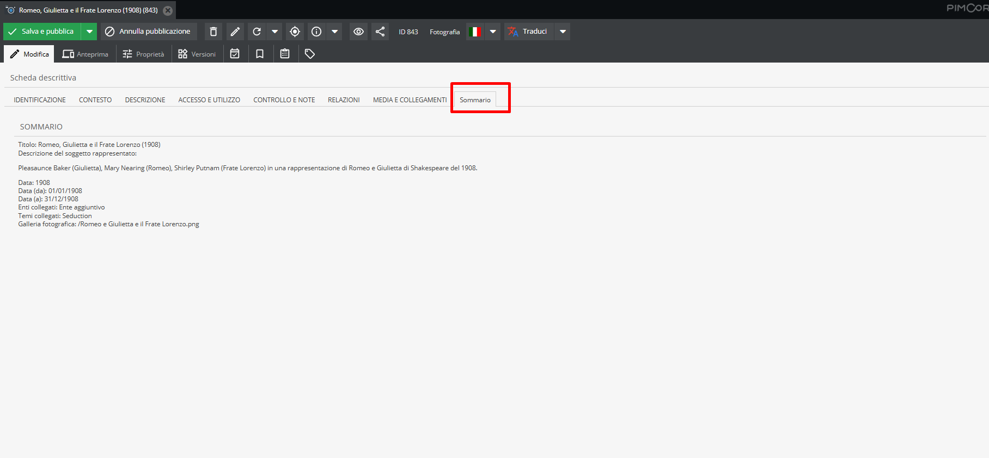
Task: Select the Sommario tab
Action: coord(475,100)
